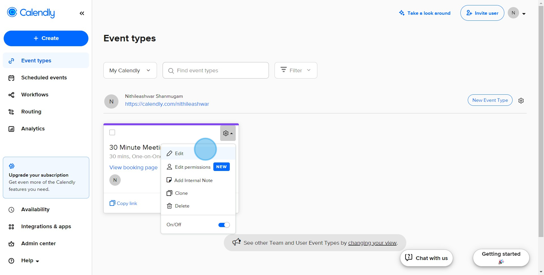Click New Event Type button
Image resolution: width=544 pixels, height=275 pixels.
pos(490,100)
